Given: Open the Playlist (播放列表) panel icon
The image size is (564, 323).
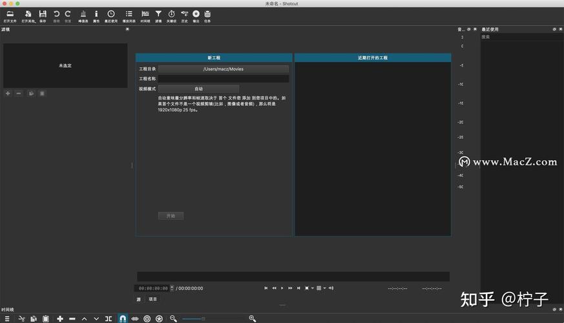Looking at the screenshot, I should coord(129,16).
